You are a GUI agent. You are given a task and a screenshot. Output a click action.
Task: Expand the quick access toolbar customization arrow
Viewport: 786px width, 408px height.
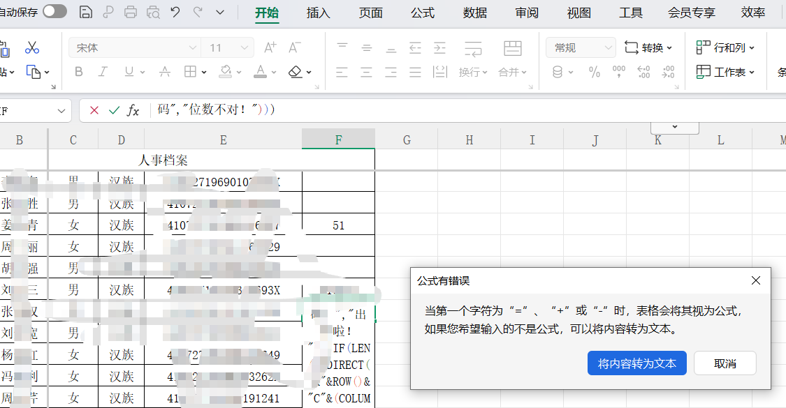click(x=220, y=12)
